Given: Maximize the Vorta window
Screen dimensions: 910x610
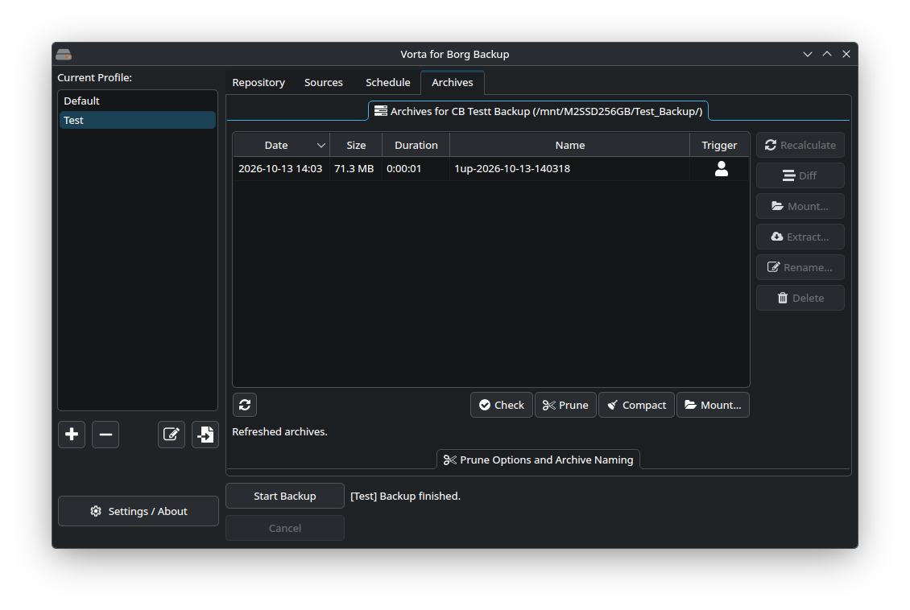Looking at the screenshot, I should coord(827,54).
